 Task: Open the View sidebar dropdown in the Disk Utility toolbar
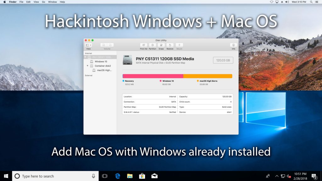pos(88,45)
